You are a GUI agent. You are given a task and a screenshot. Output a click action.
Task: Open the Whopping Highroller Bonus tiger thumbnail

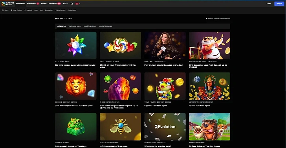click(x=209, y=46)
